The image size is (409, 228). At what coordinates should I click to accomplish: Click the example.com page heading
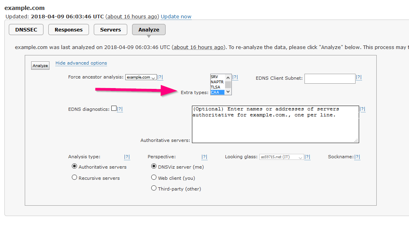24,8
